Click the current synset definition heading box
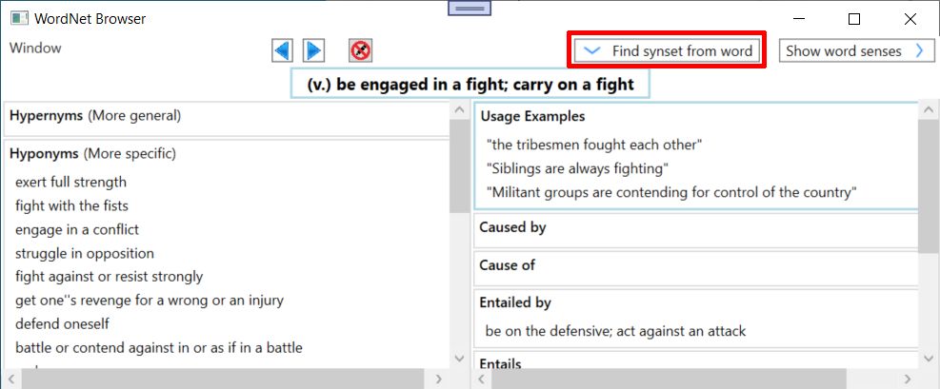Viewport: 940px width, 389px height. (x=470, y=85)
